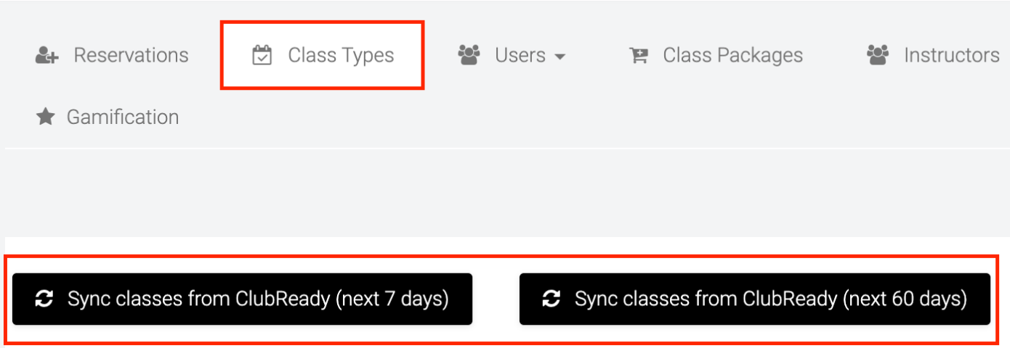Open the Reservations tab

(131, 56)
